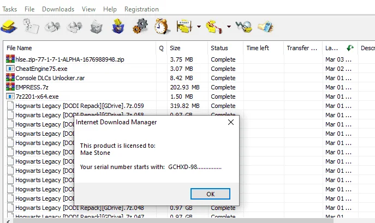The image size is (375, 223).
Task: Open the File menu
Action: (x=29, y=9)
